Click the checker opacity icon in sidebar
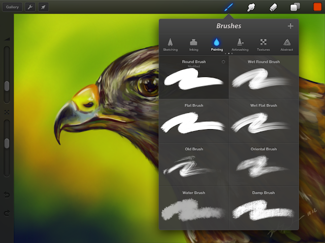 (7, 112)
